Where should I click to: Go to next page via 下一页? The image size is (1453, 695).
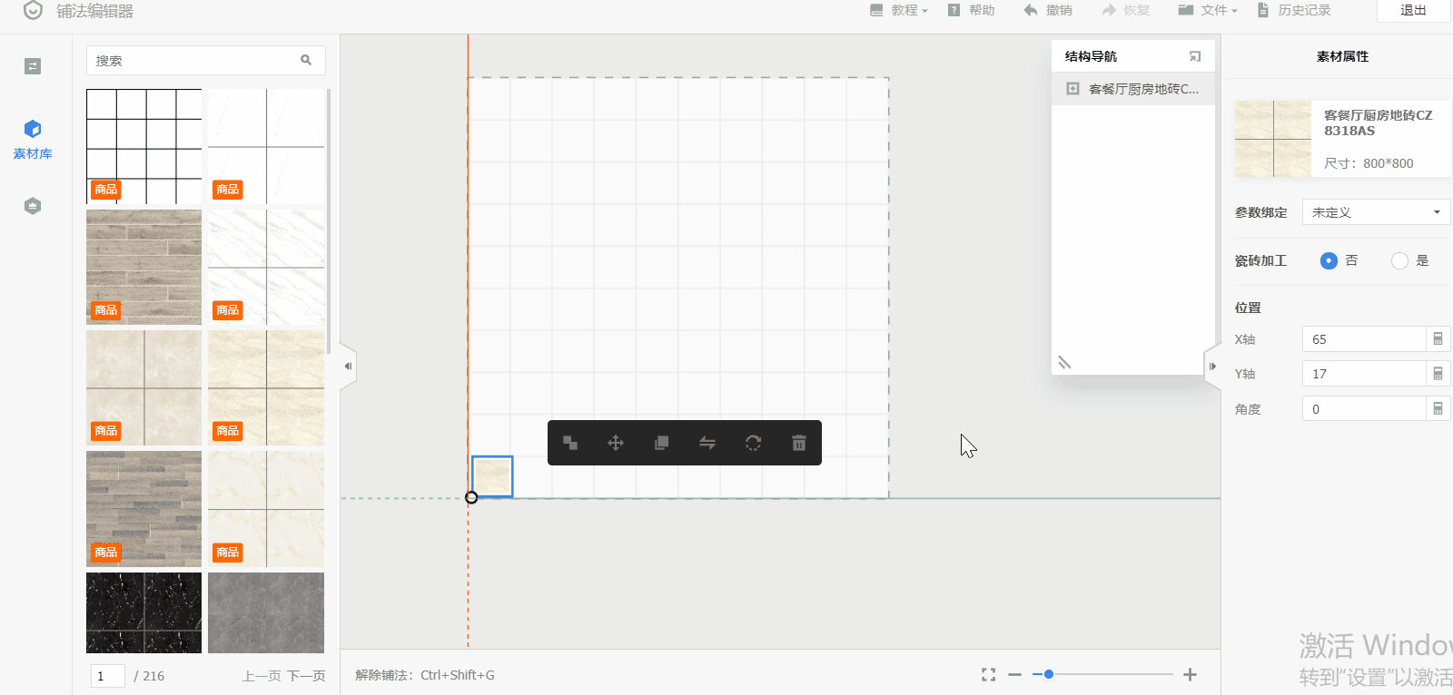306,676
